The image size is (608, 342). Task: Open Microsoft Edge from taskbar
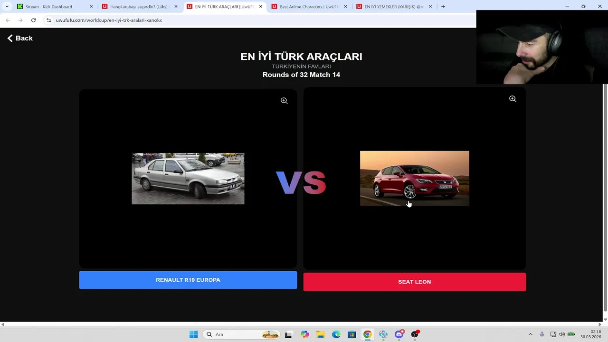click(336, 334)
